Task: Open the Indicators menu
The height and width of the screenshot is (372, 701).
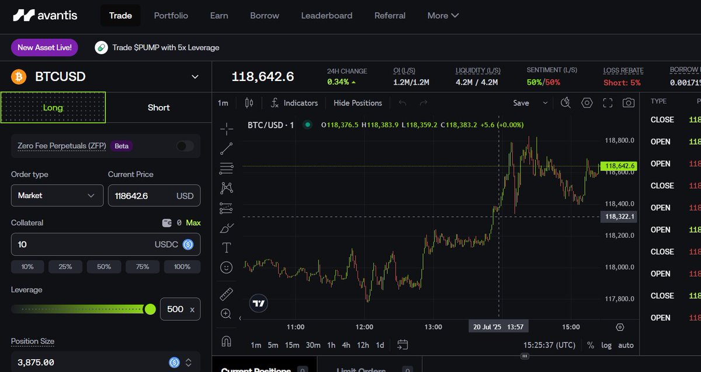Action: tap(294, 103)
